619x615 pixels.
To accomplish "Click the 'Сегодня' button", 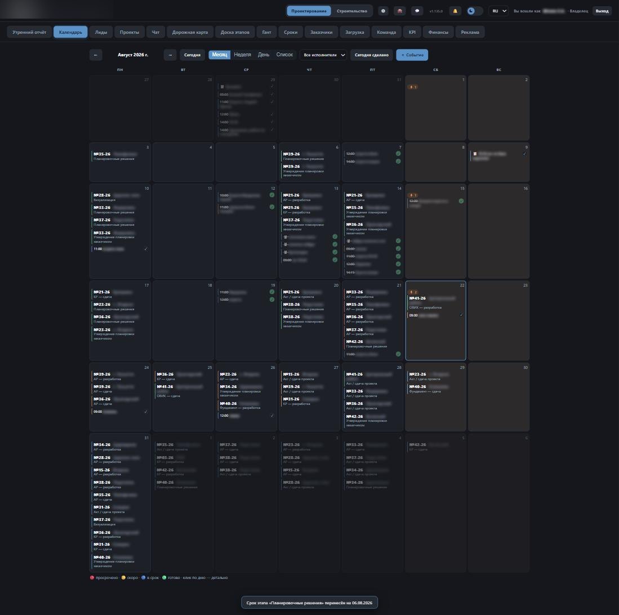I will pos(192,55).
